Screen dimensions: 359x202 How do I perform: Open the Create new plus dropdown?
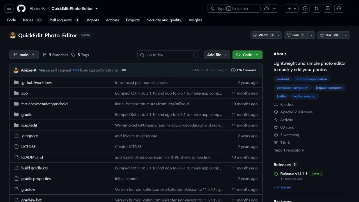coord(292,8)
